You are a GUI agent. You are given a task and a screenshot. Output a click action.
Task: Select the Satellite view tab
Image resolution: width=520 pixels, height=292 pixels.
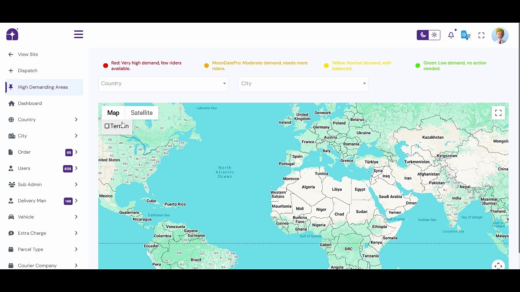142,113
